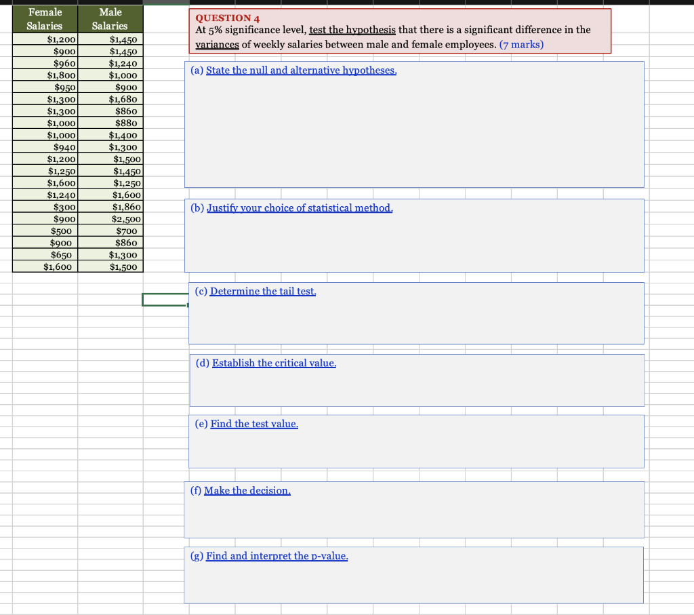694x615 pixels.
Task: Click the first $1,200 female salary cell
Action: [44, 39]
